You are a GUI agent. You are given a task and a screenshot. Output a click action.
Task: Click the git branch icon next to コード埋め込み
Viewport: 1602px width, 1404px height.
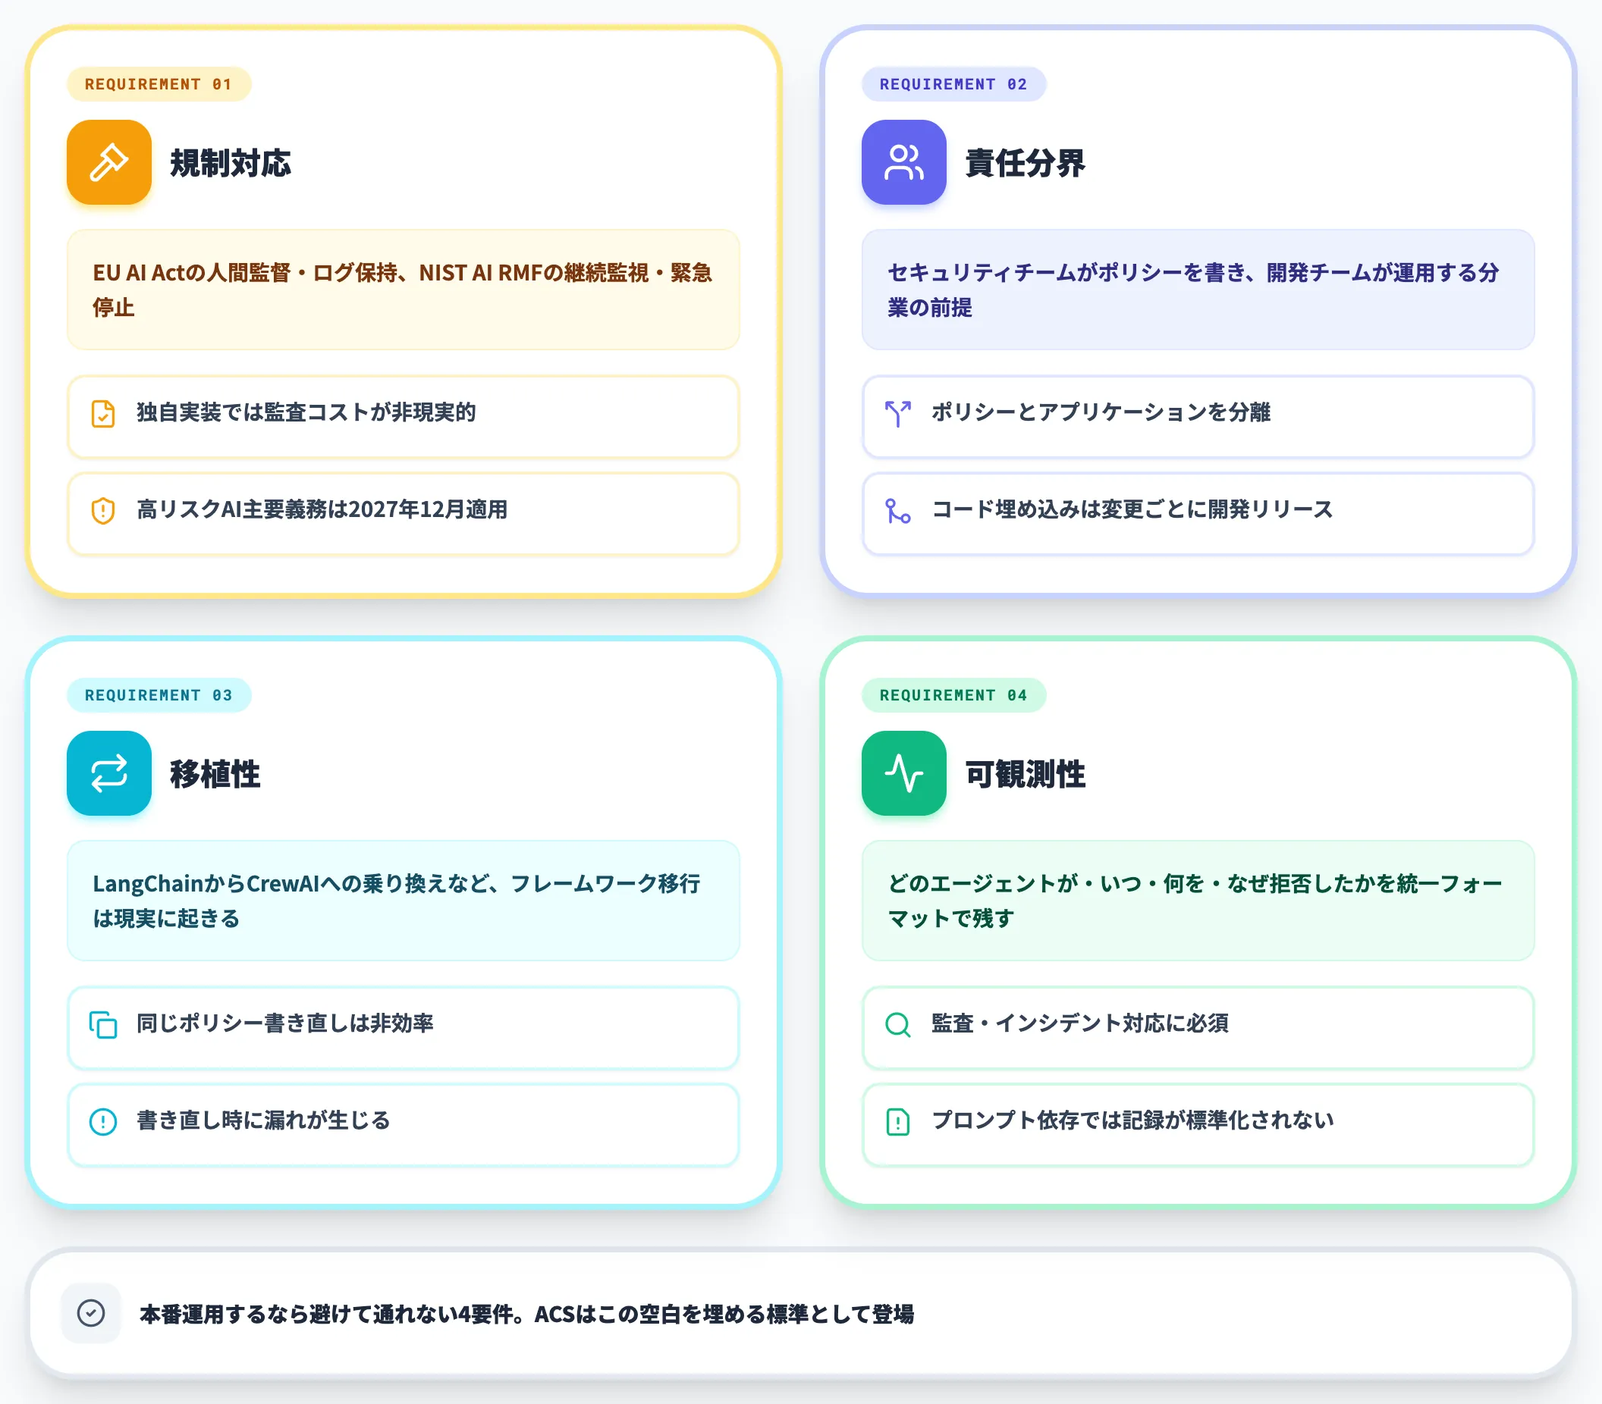click(x=898, y=511)
